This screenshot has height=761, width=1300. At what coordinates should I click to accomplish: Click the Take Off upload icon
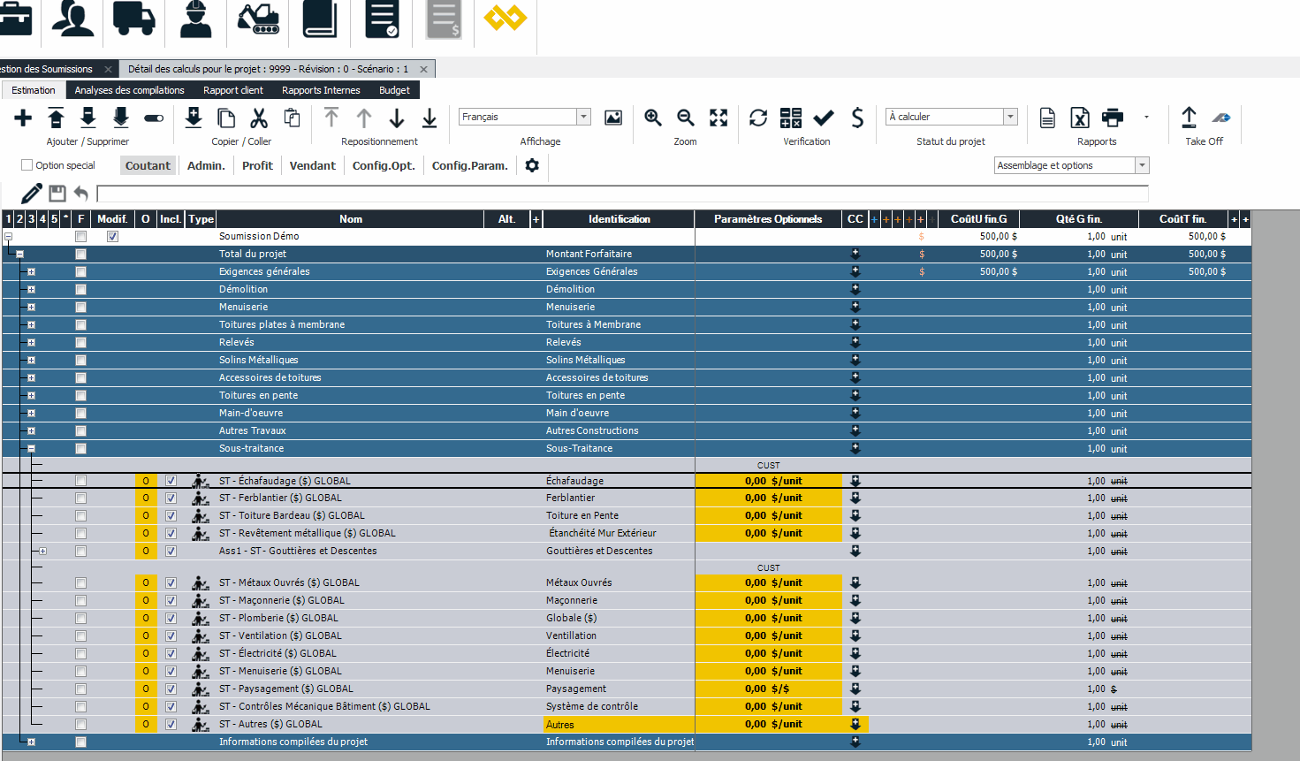pyautogui.click(x=1190, y=118)
